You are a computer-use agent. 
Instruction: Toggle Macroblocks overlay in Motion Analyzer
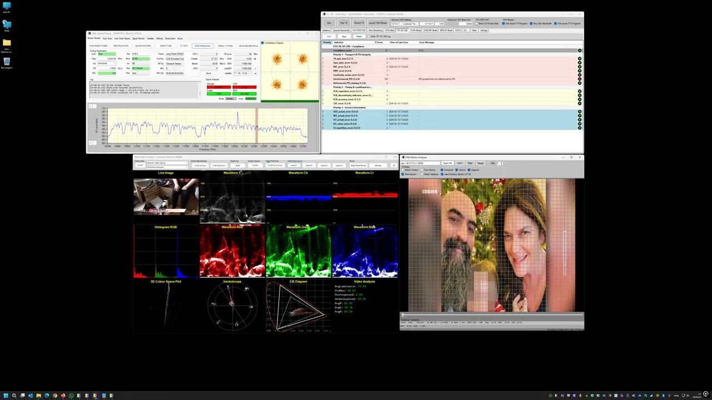403,174
